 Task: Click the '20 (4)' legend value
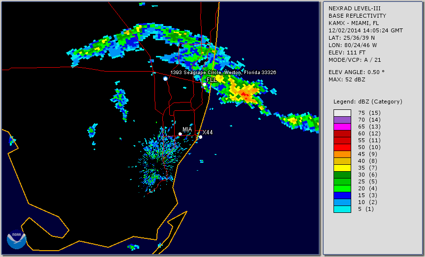coord(367,189)
